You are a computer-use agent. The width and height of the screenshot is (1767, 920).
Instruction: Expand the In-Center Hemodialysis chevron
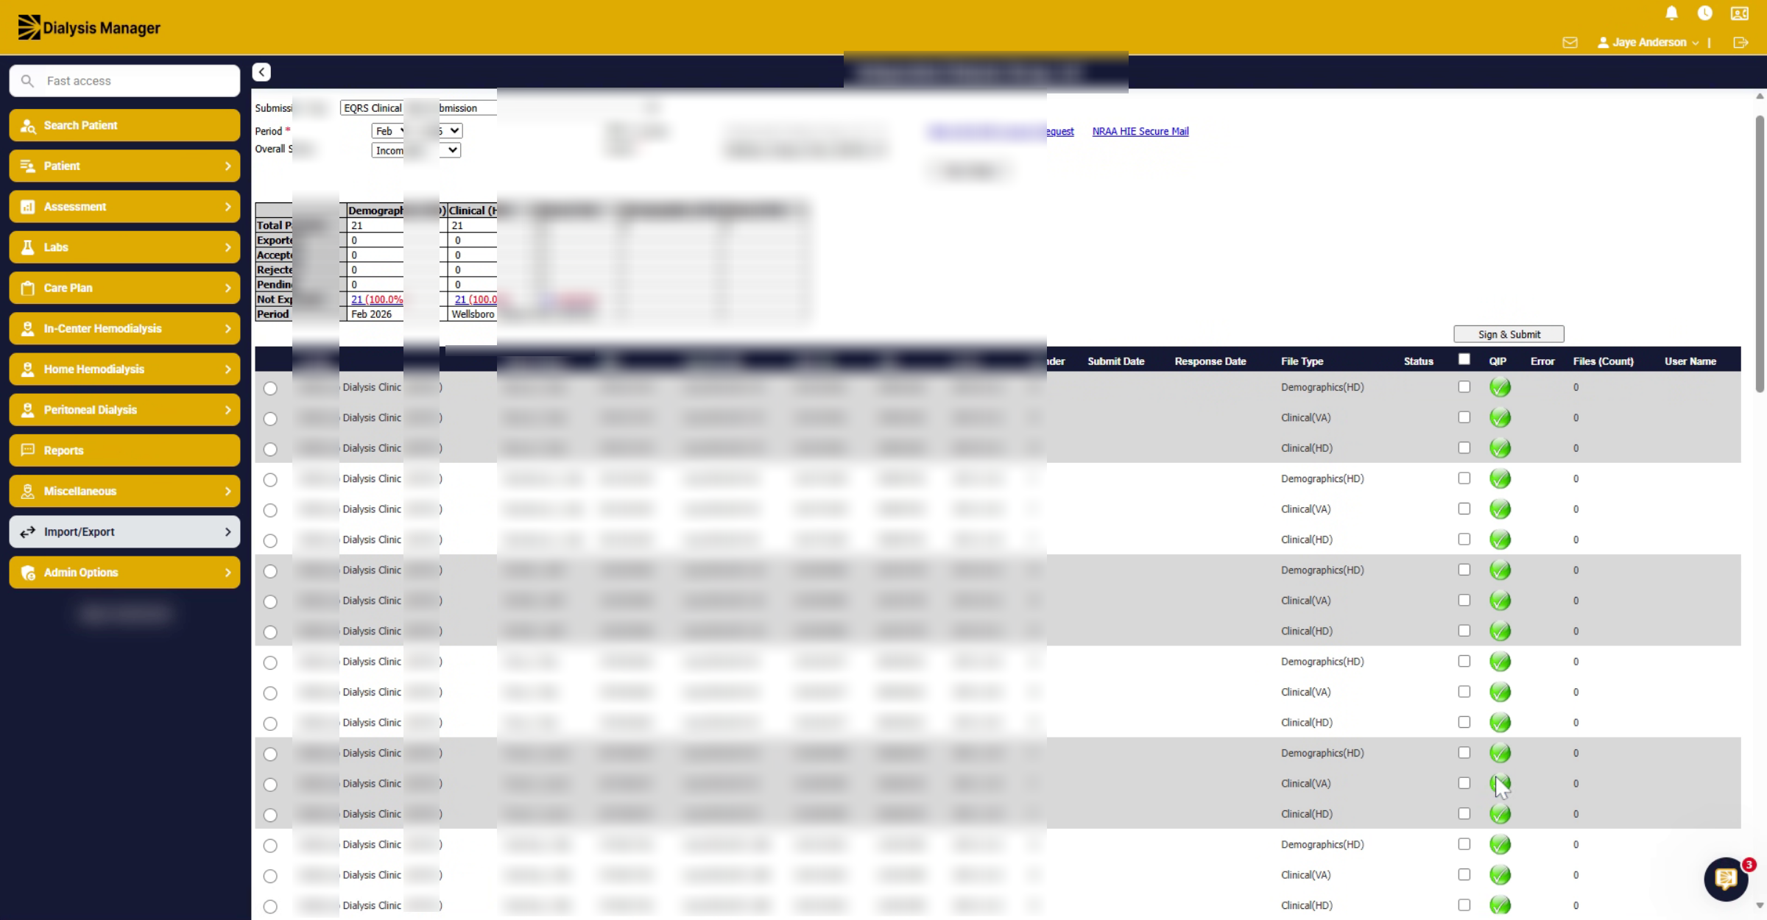coord(228,329)
